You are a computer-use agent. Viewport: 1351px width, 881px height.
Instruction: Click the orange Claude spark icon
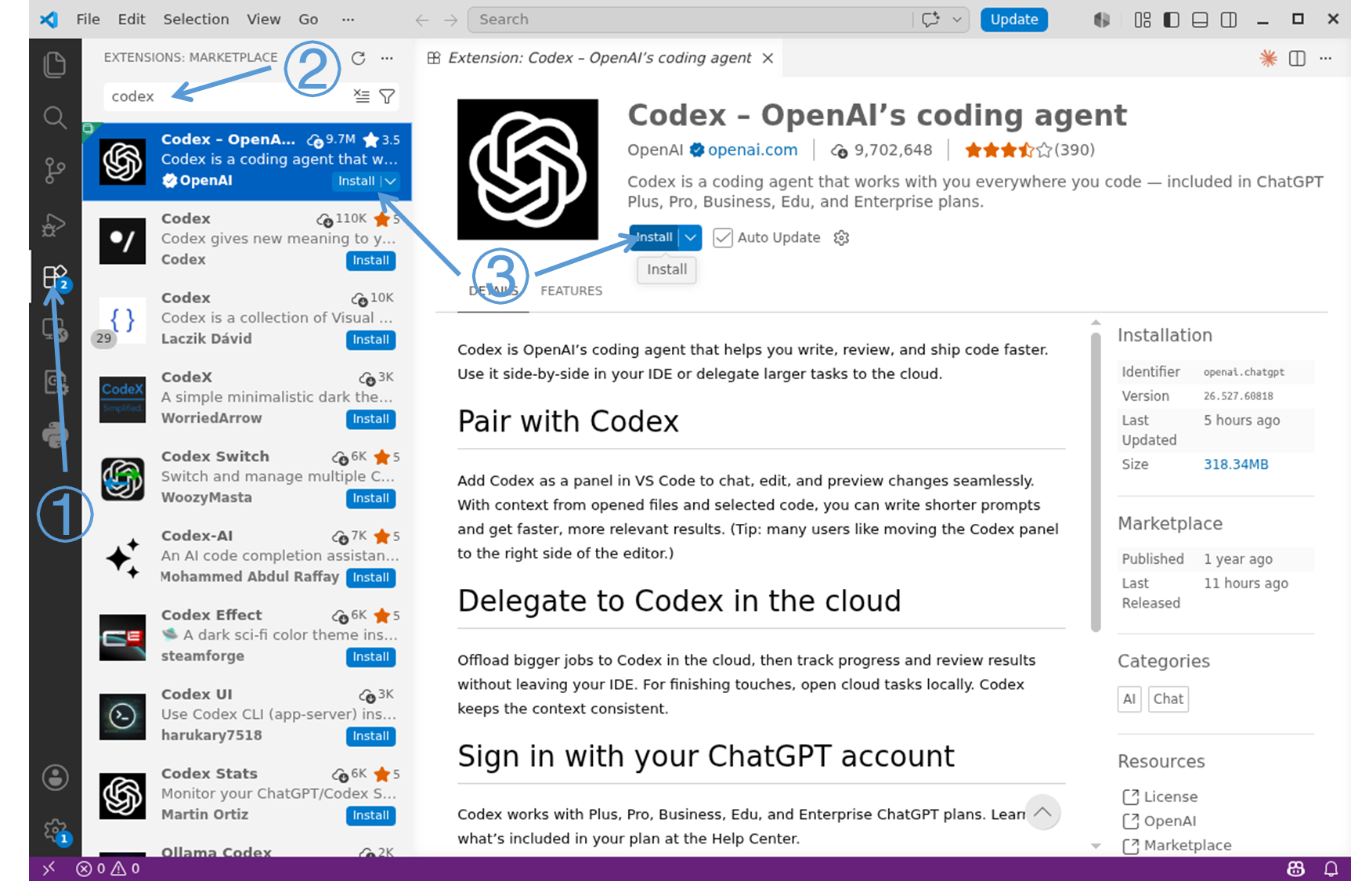click(x=1268, y=58)
